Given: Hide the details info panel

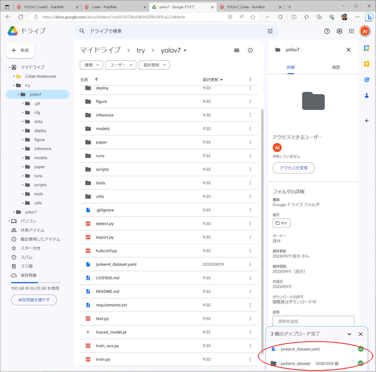Looking at the screenshot, I should pos(348,50).
